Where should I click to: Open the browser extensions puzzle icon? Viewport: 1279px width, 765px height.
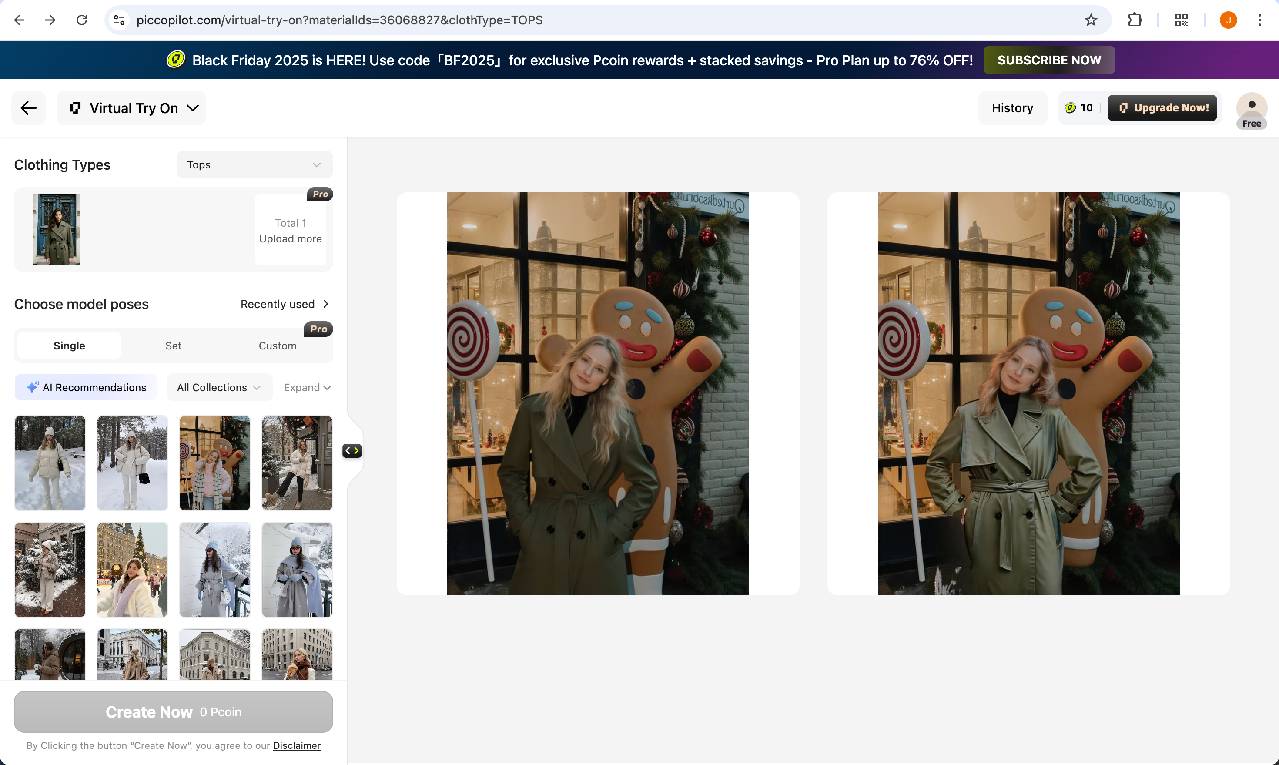click(1135, 20)
